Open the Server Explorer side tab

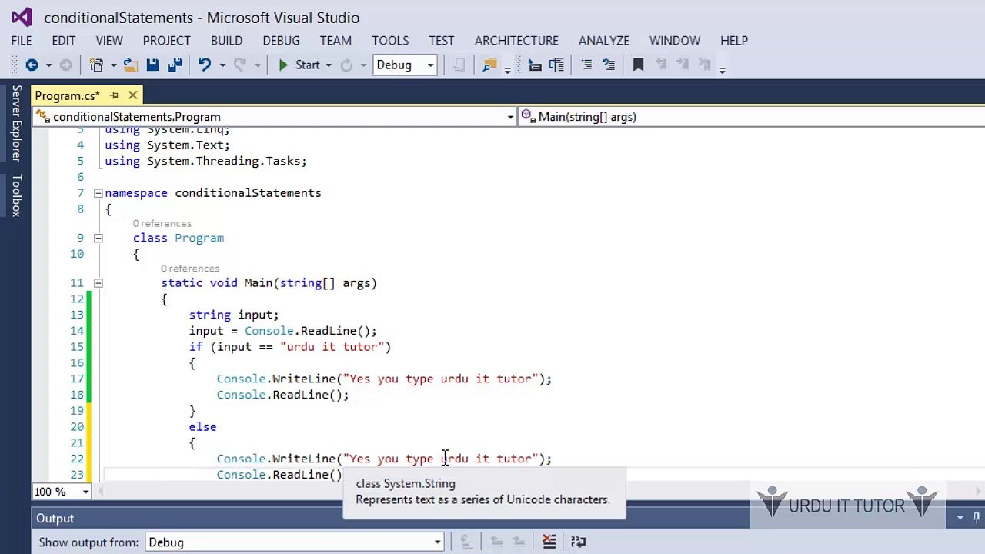click(x=16, y=123)
